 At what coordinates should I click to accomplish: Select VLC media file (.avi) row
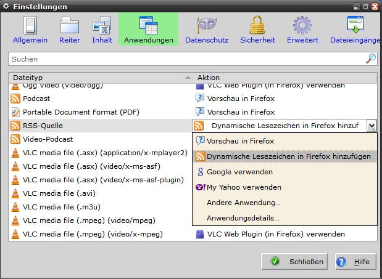[x=101, y=193]
